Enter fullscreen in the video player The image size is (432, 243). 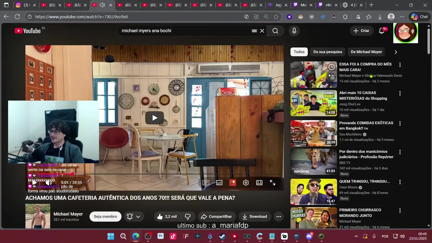click(273, 183)
